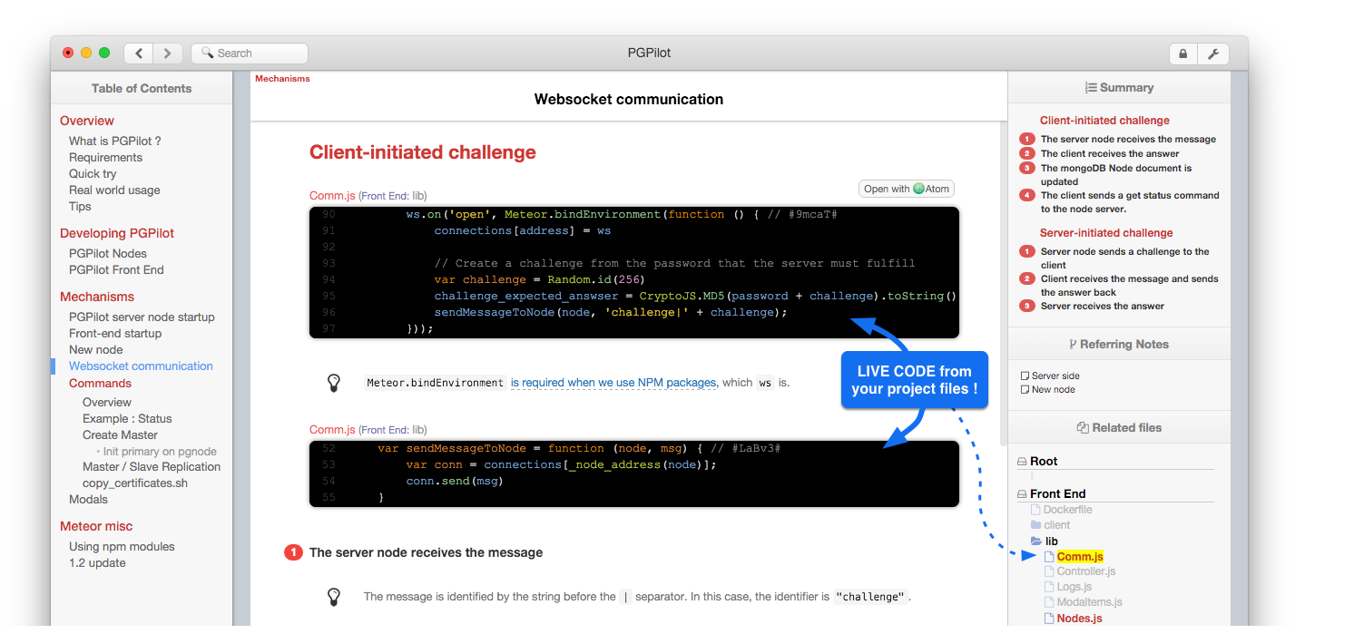Click the Open with Atom button
The height and width of the screenshot is (634, 1364).
[x=907, y=189]
